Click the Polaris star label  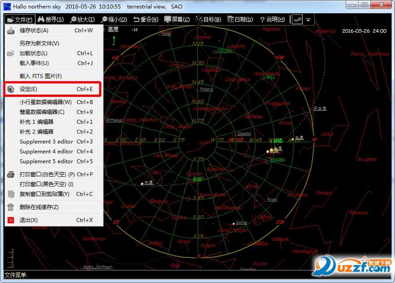point(207,89)
